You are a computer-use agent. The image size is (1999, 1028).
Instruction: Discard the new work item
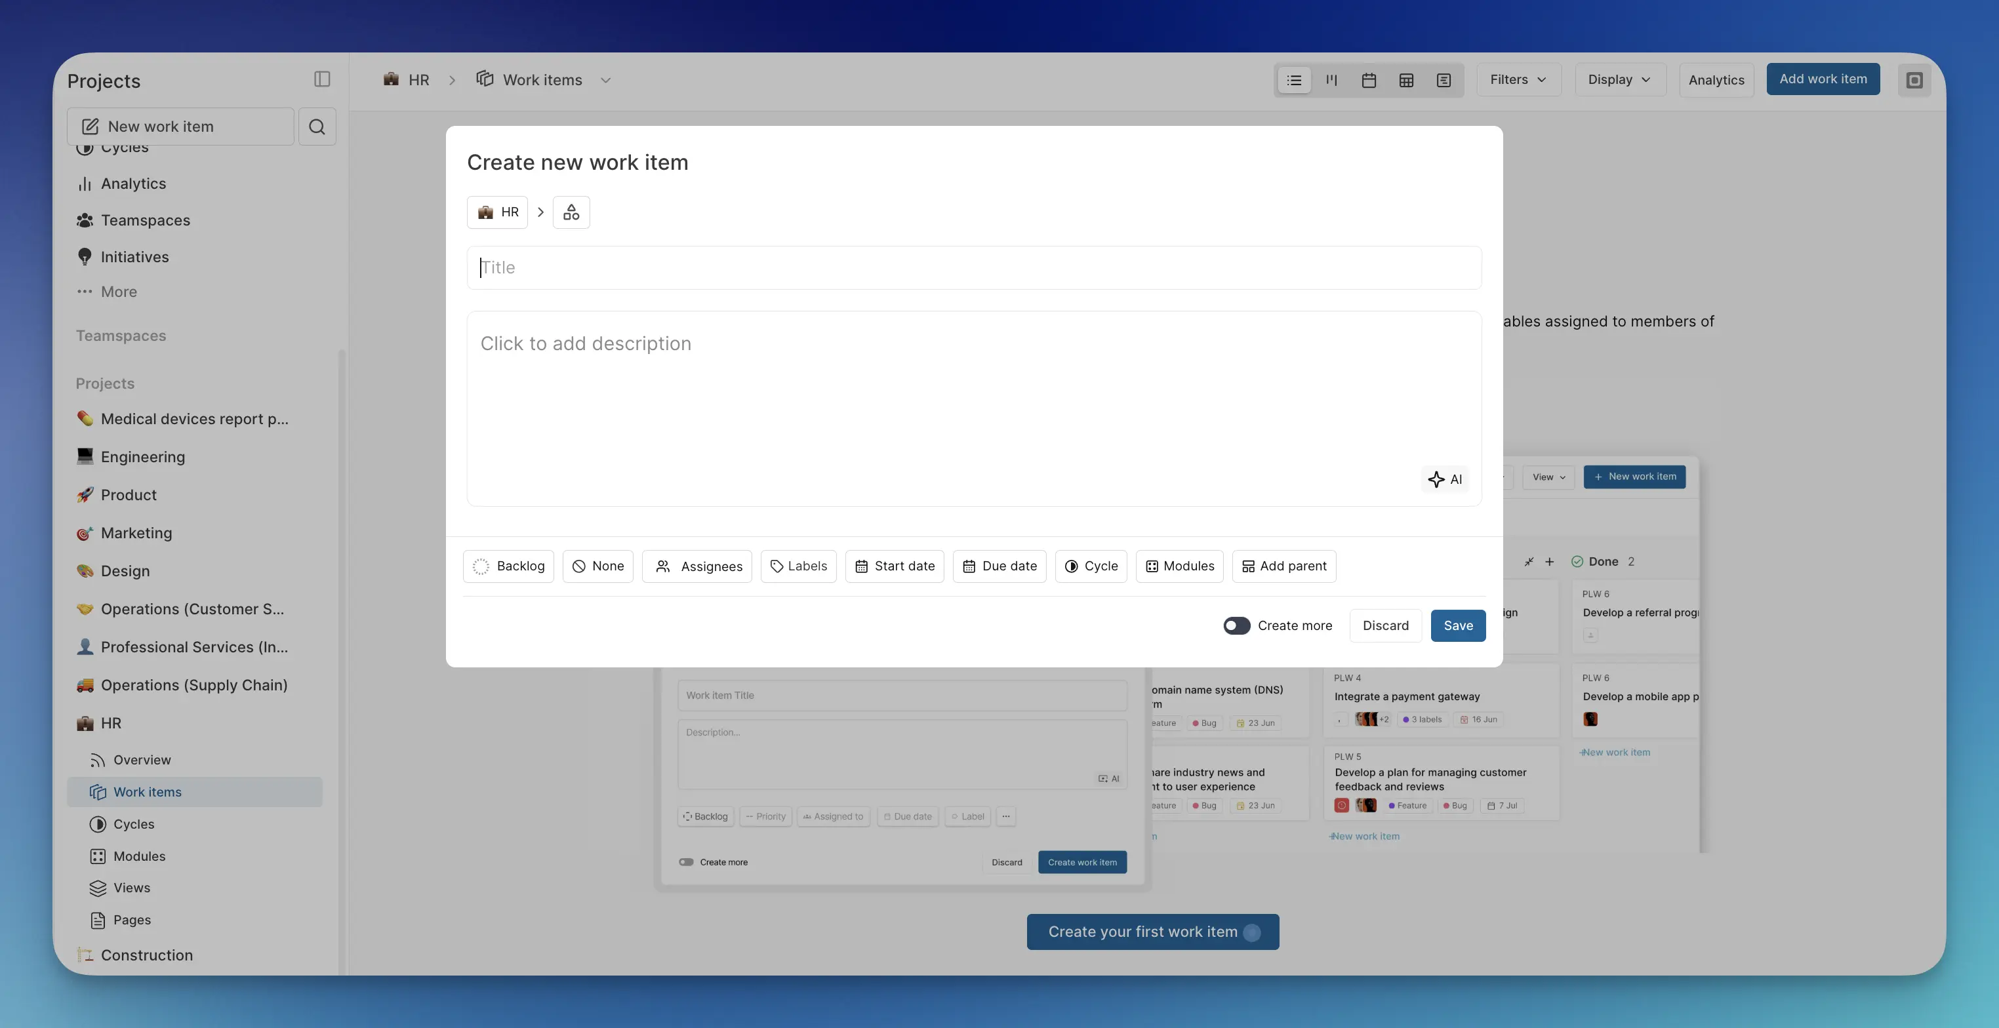point(1385,625)
